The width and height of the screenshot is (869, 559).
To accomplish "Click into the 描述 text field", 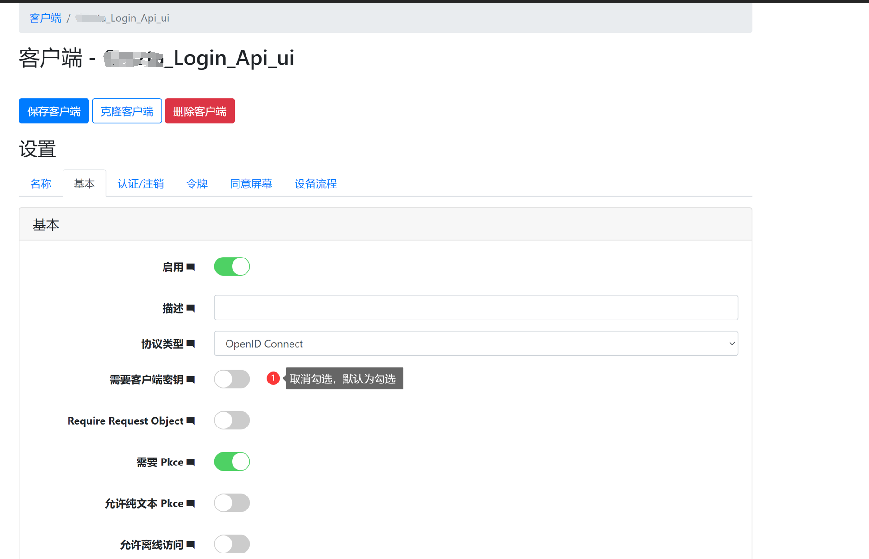I will [x=476, y=308].
